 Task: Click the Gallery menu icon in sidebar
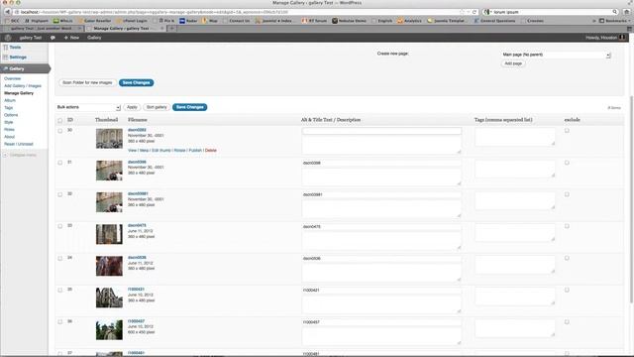click(x=6, y=68)
